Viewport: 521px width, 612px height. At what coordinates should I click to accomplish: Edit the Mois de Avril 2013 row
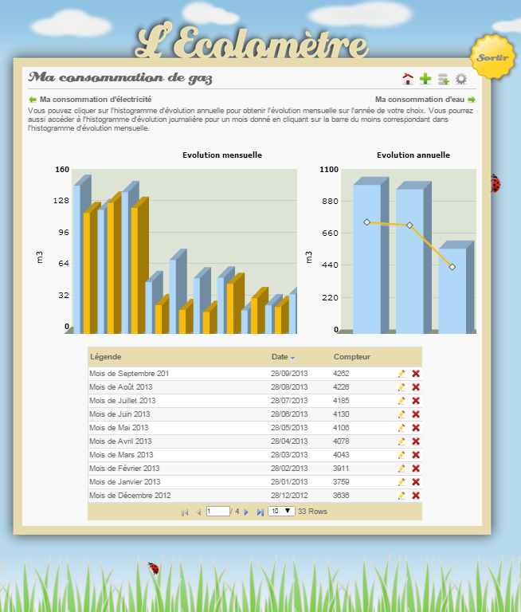(402, 441)
